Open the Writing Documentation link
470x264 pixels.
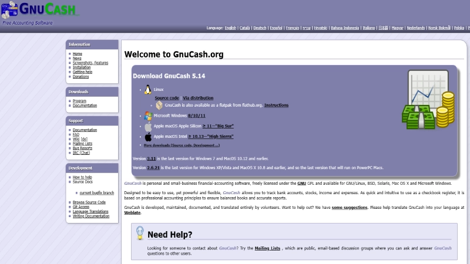(91, 216)
